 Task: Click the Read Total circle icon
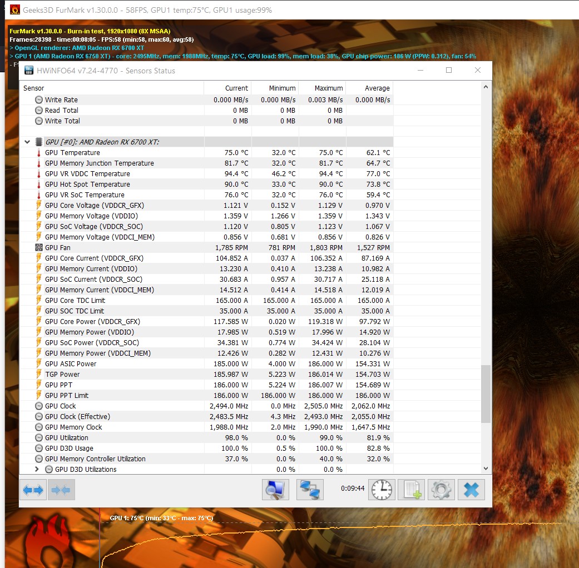coord(39,111)
